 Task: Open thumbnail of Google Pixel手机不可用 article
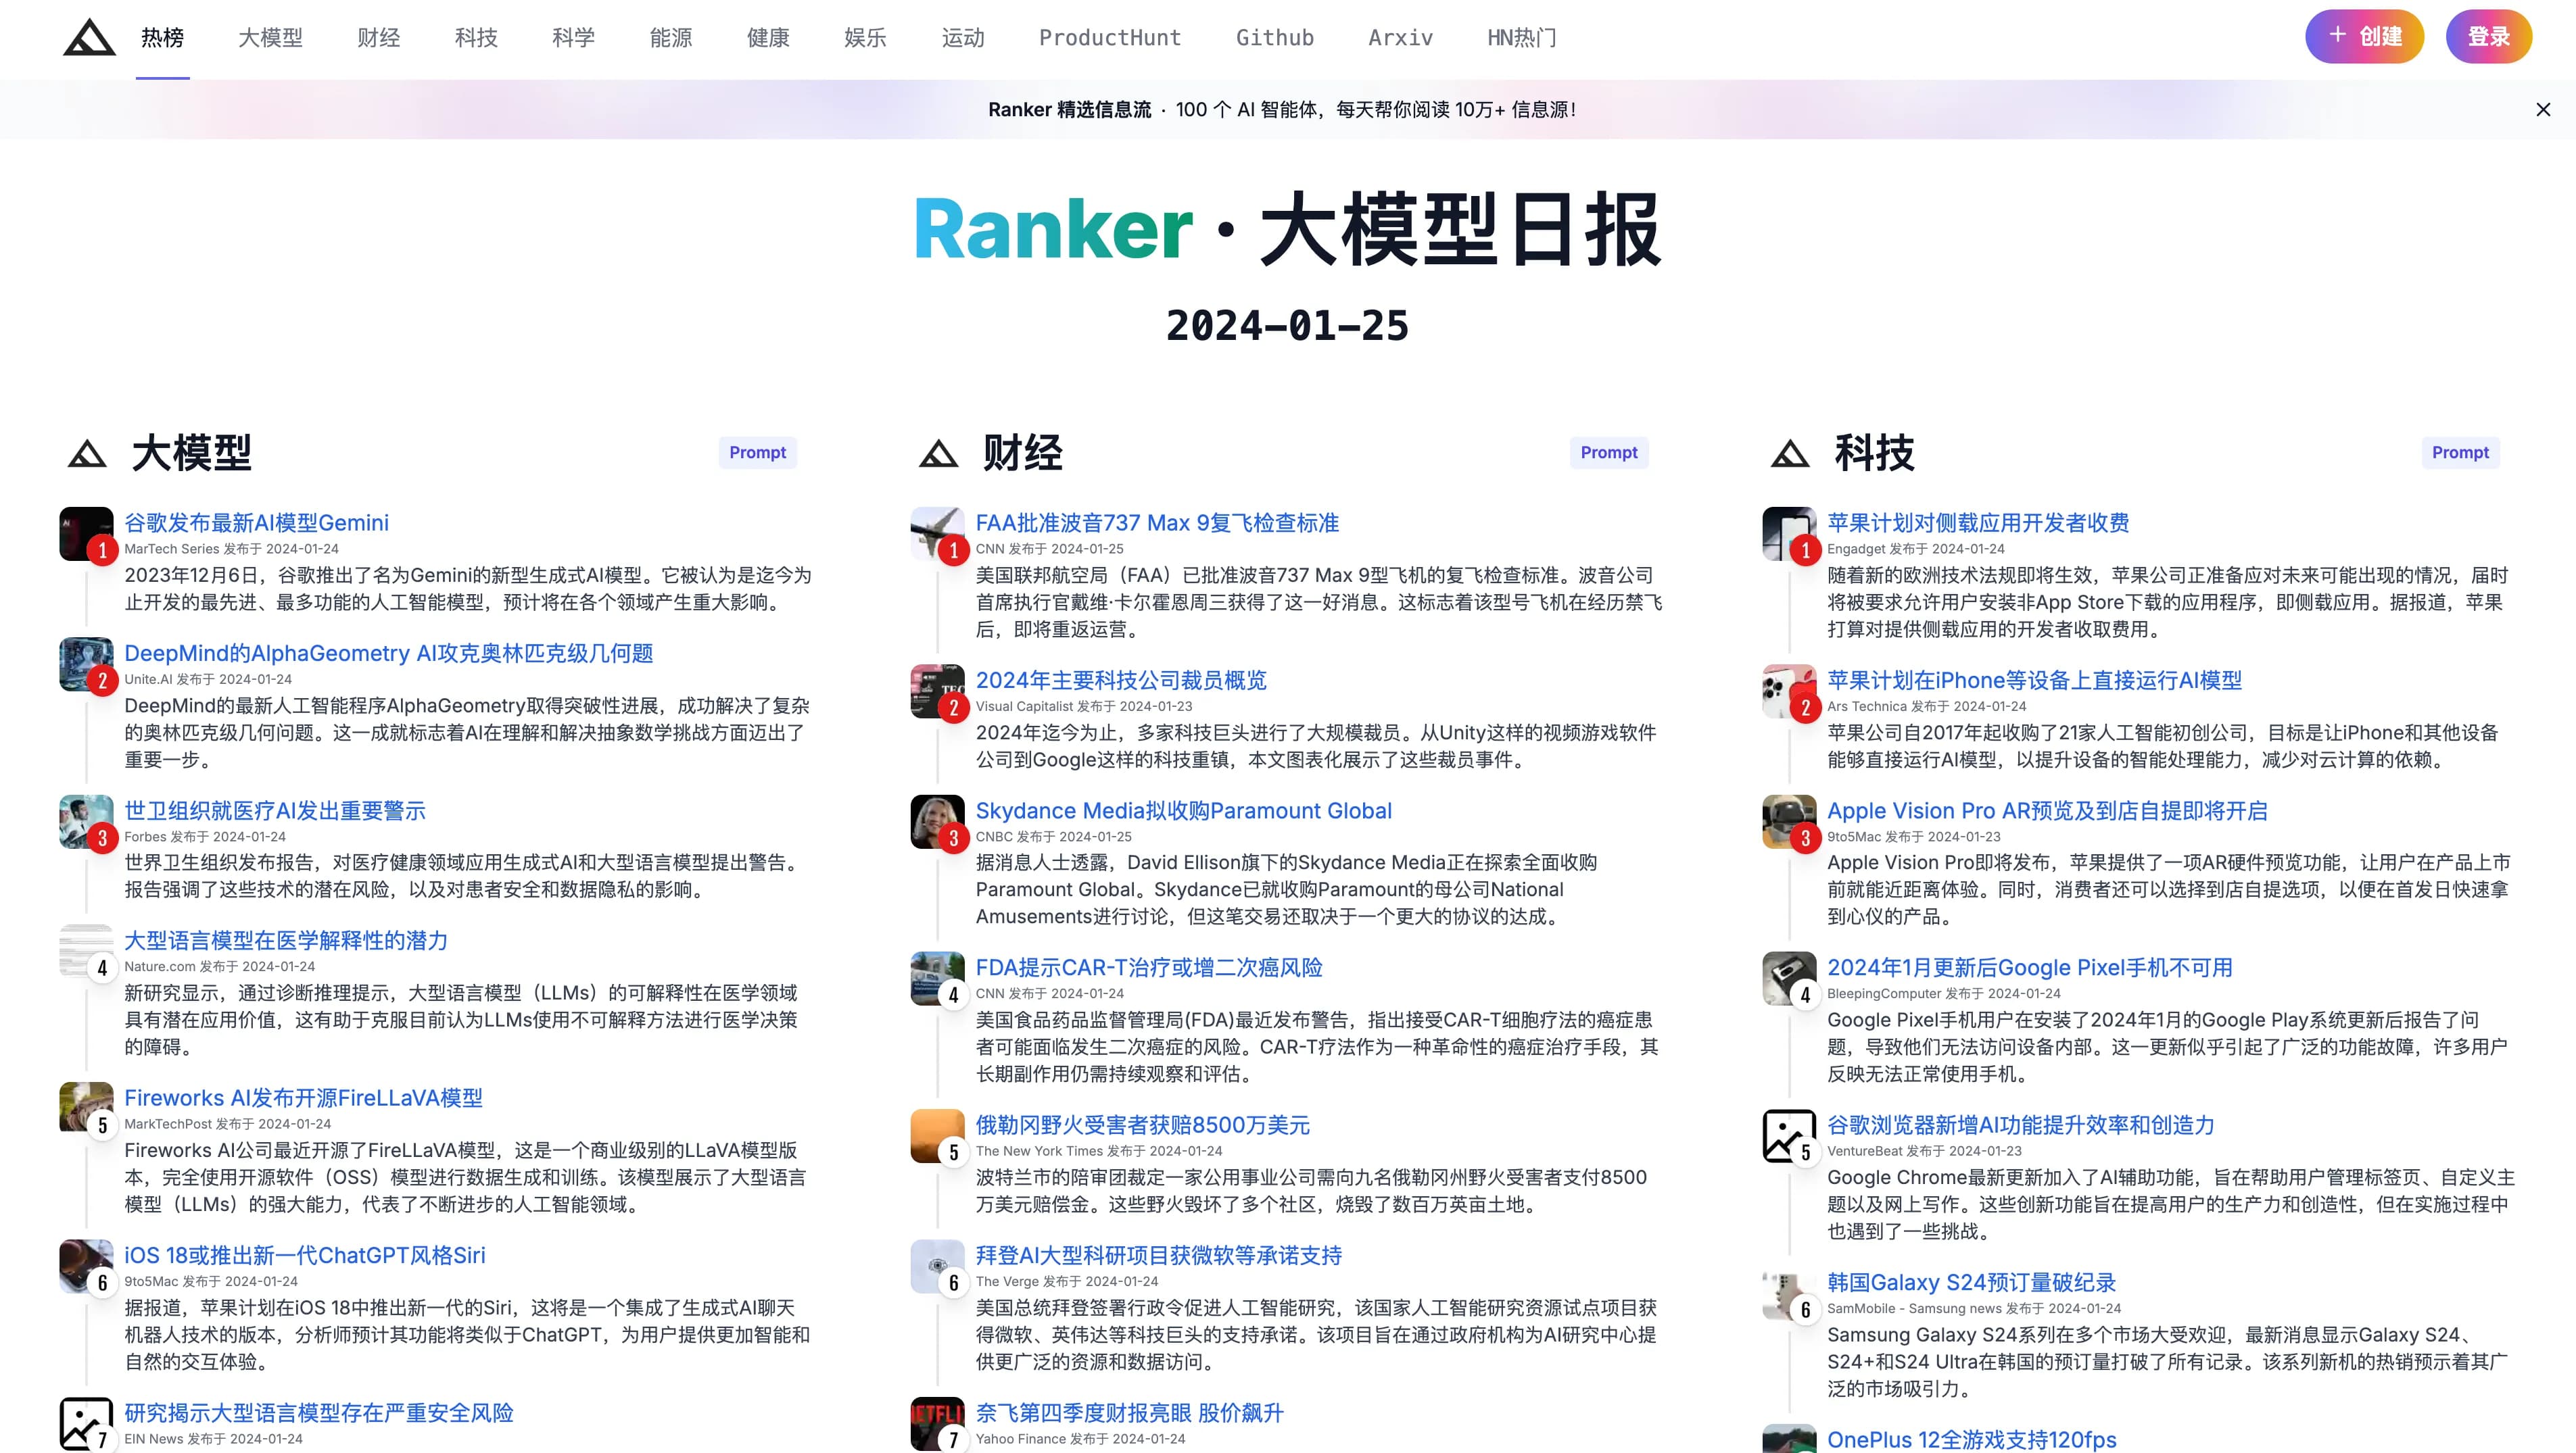(x=1789, y=979)
